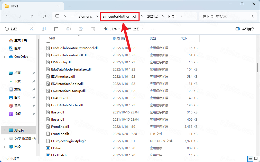Click SimcenterFlothermXT breadcrumb segment
Screen dimensions: 260x162
[119, 16]
